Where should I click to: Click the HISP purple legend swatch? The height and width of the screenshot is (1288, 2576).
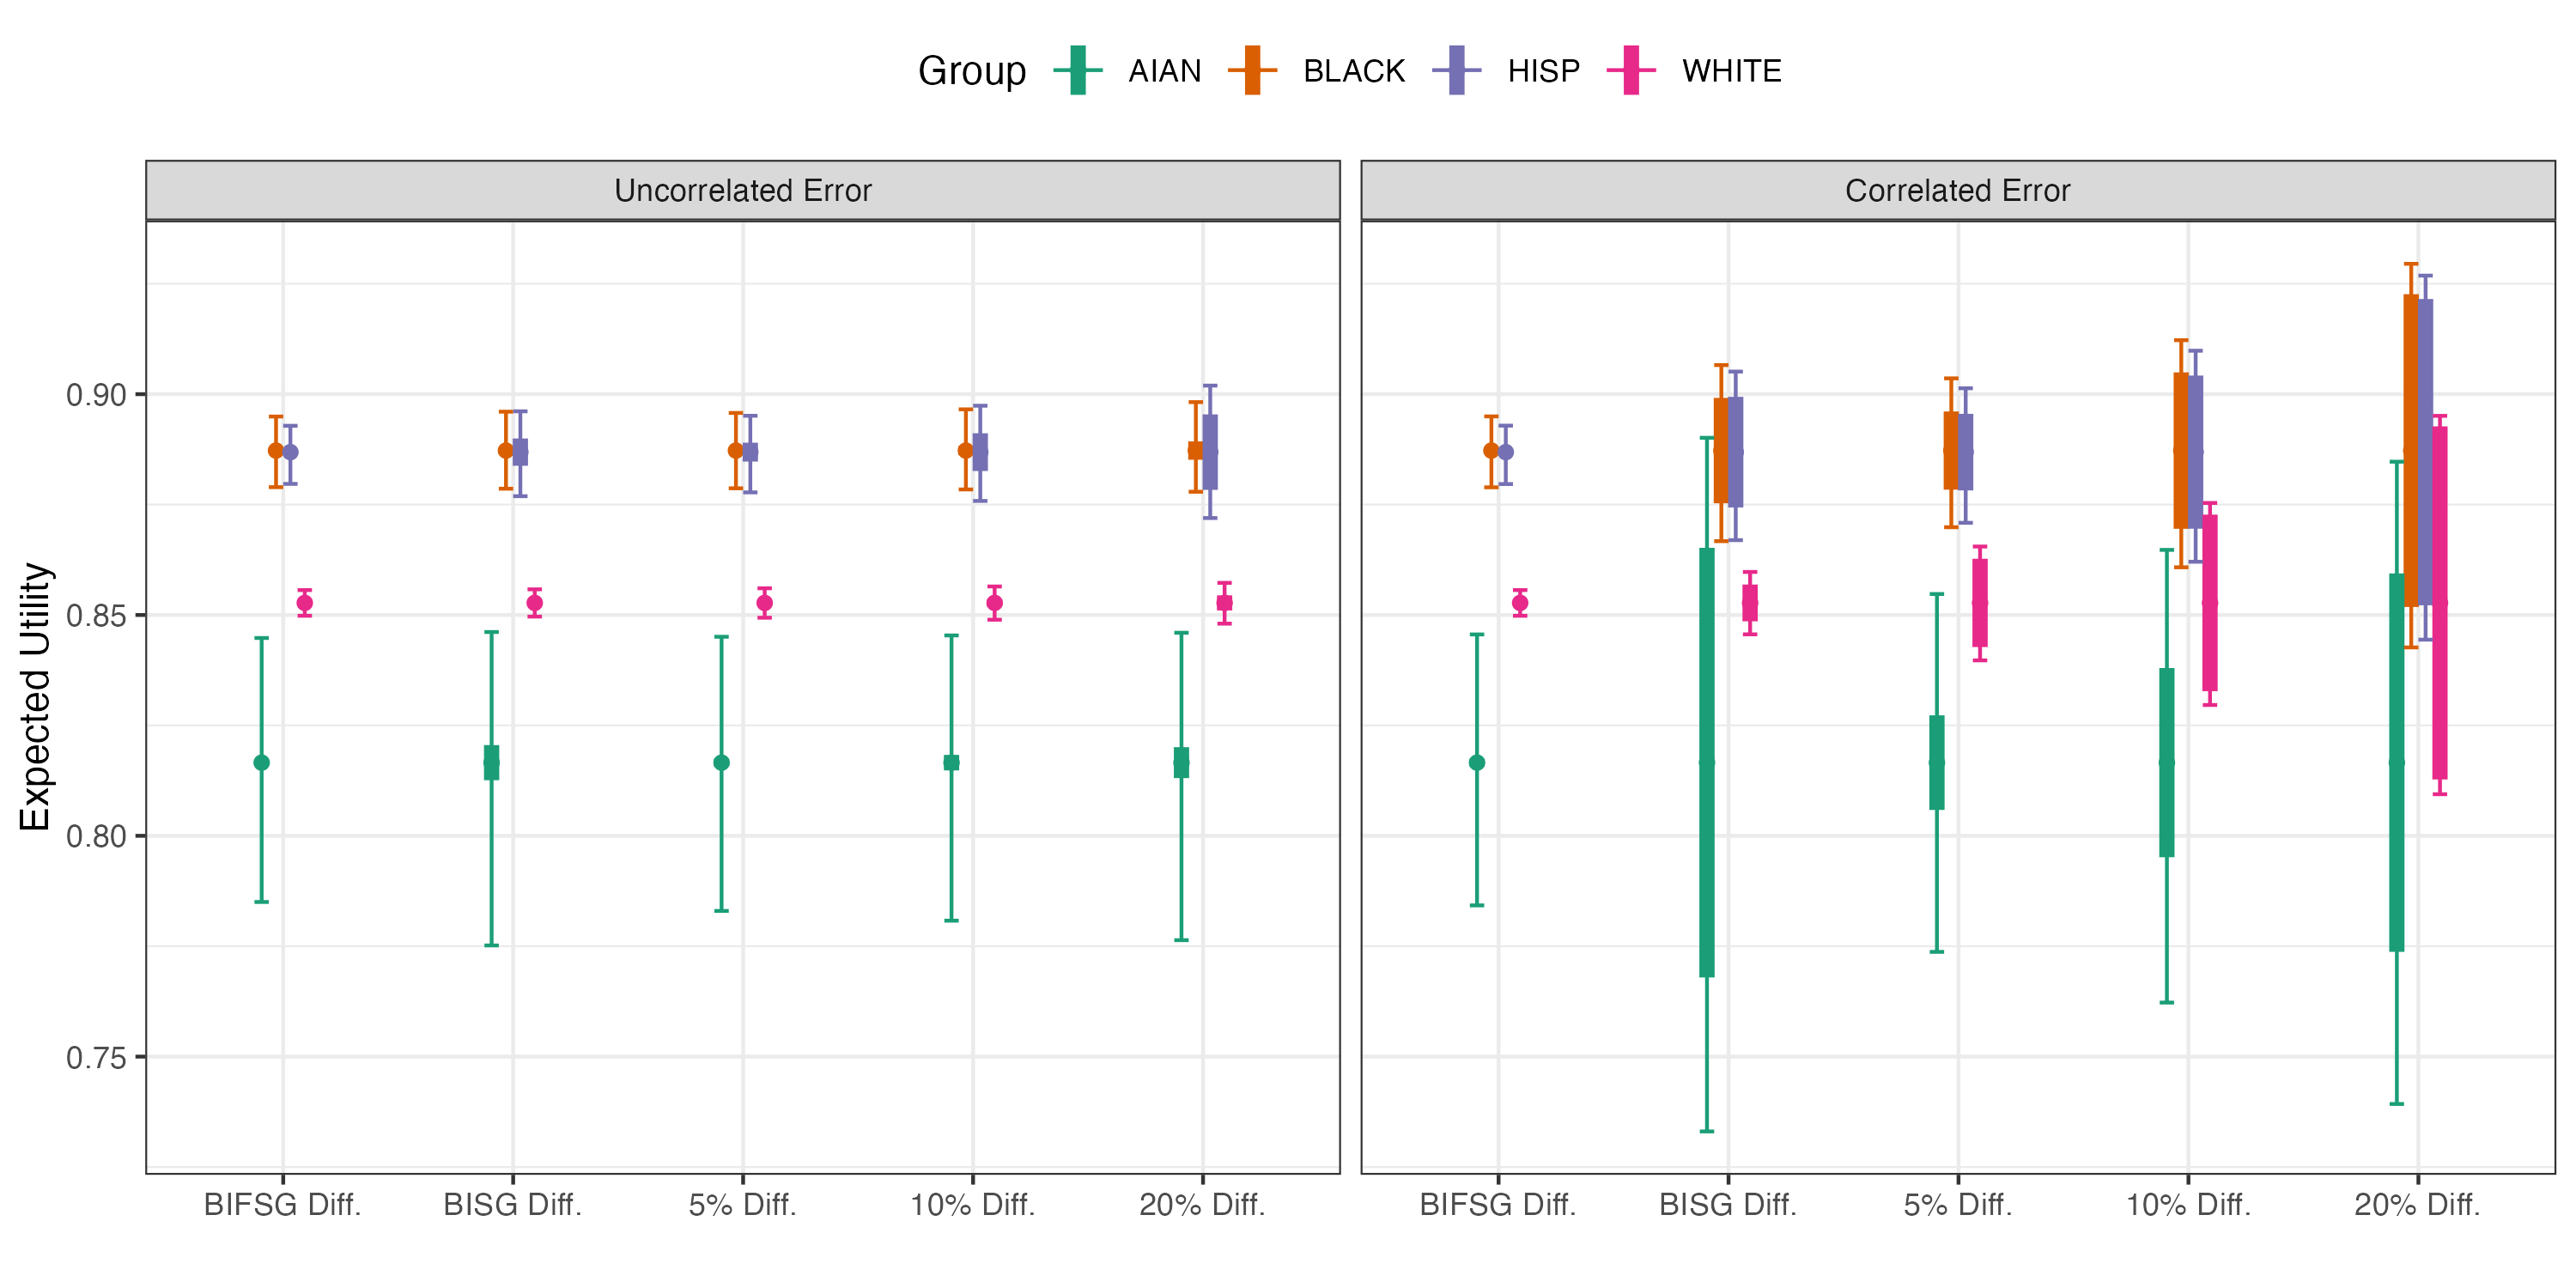pos(1457,71)
